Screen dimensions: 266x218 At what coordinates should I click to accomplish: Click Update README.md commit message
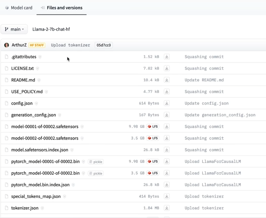pyautogui.click(x=204, y=80)
